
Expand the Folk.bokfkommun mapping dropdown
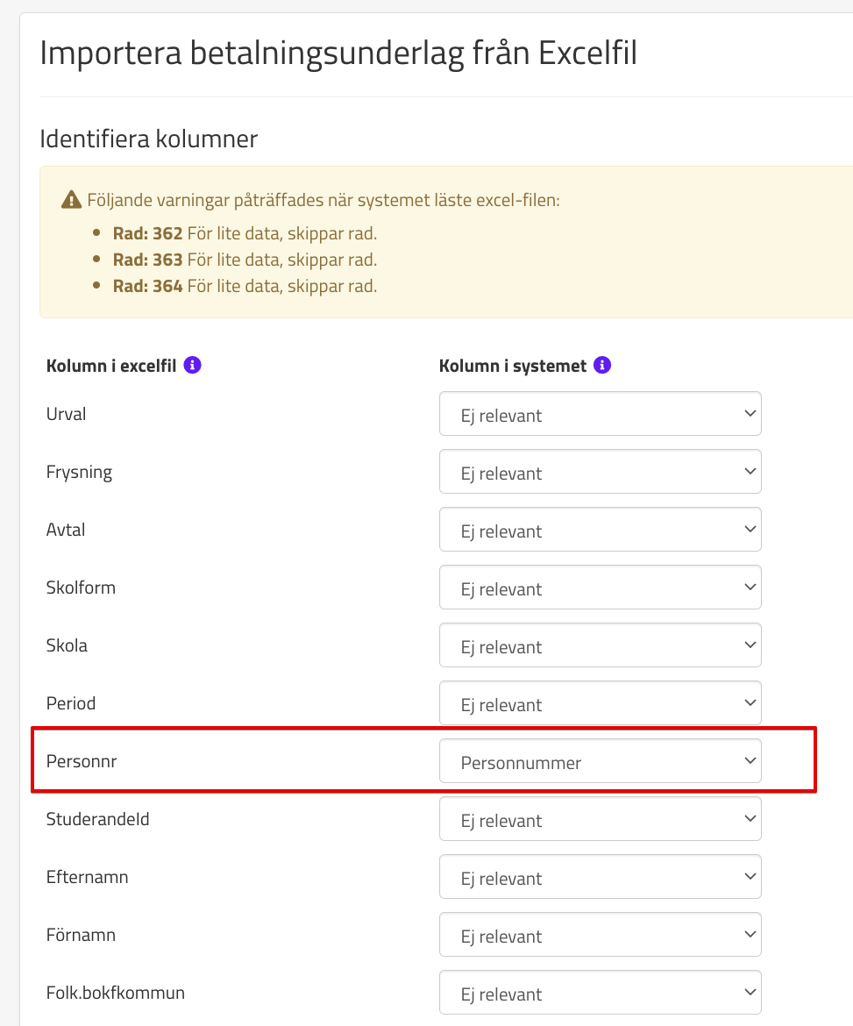[x=600, y=994]
